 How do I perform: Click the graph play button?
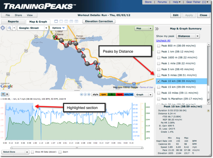(x=85, y=94)
